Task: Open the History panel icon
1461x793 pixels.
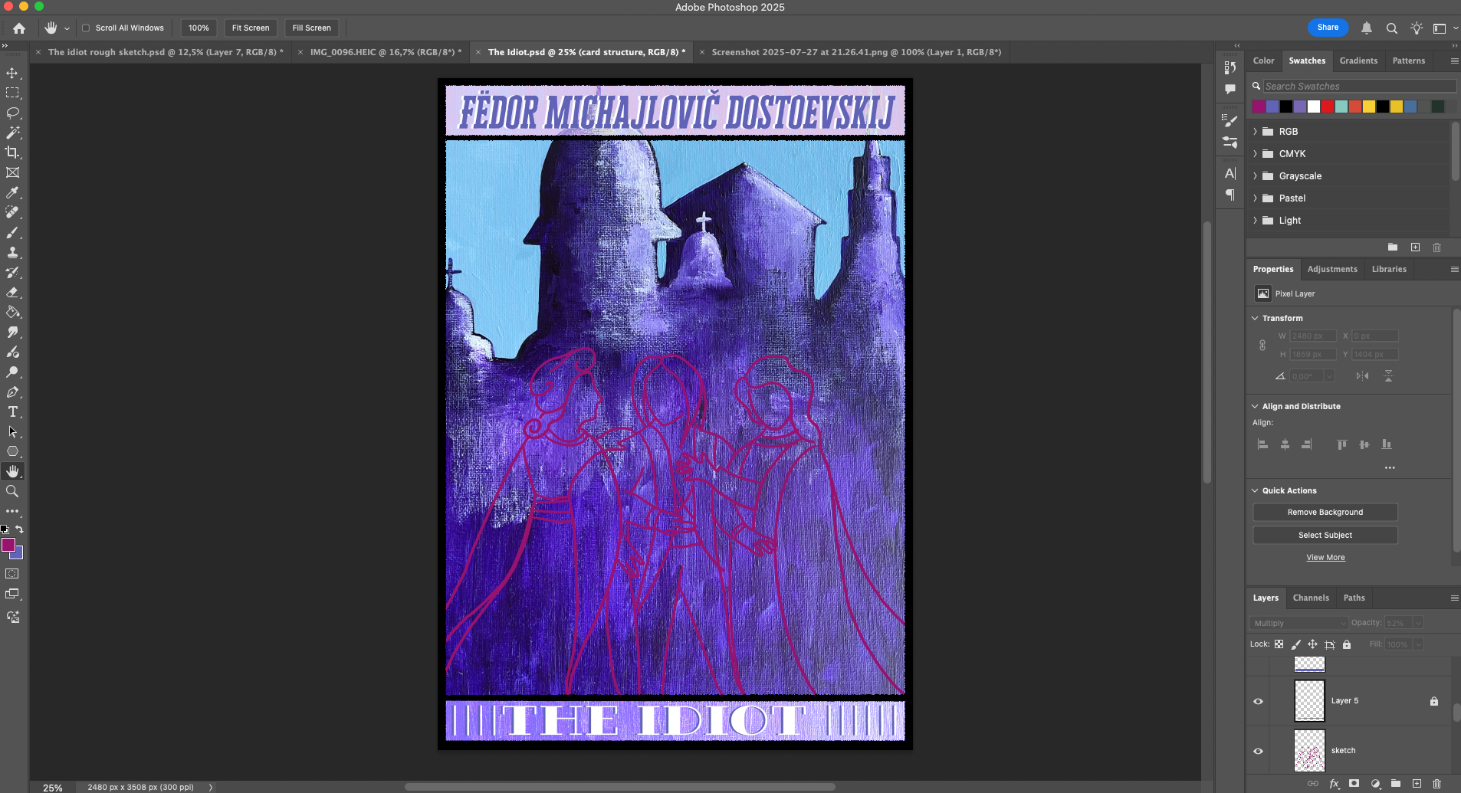Action: [x=1230, y=67]
